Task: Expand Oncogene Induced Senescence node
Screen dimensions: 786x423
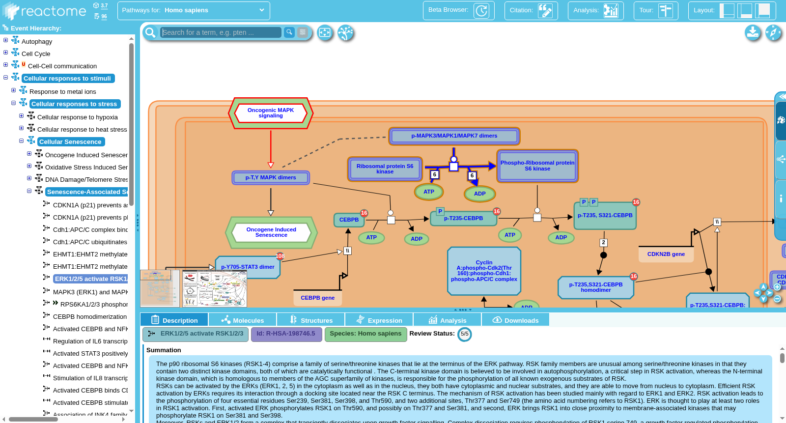Action: 29,154
